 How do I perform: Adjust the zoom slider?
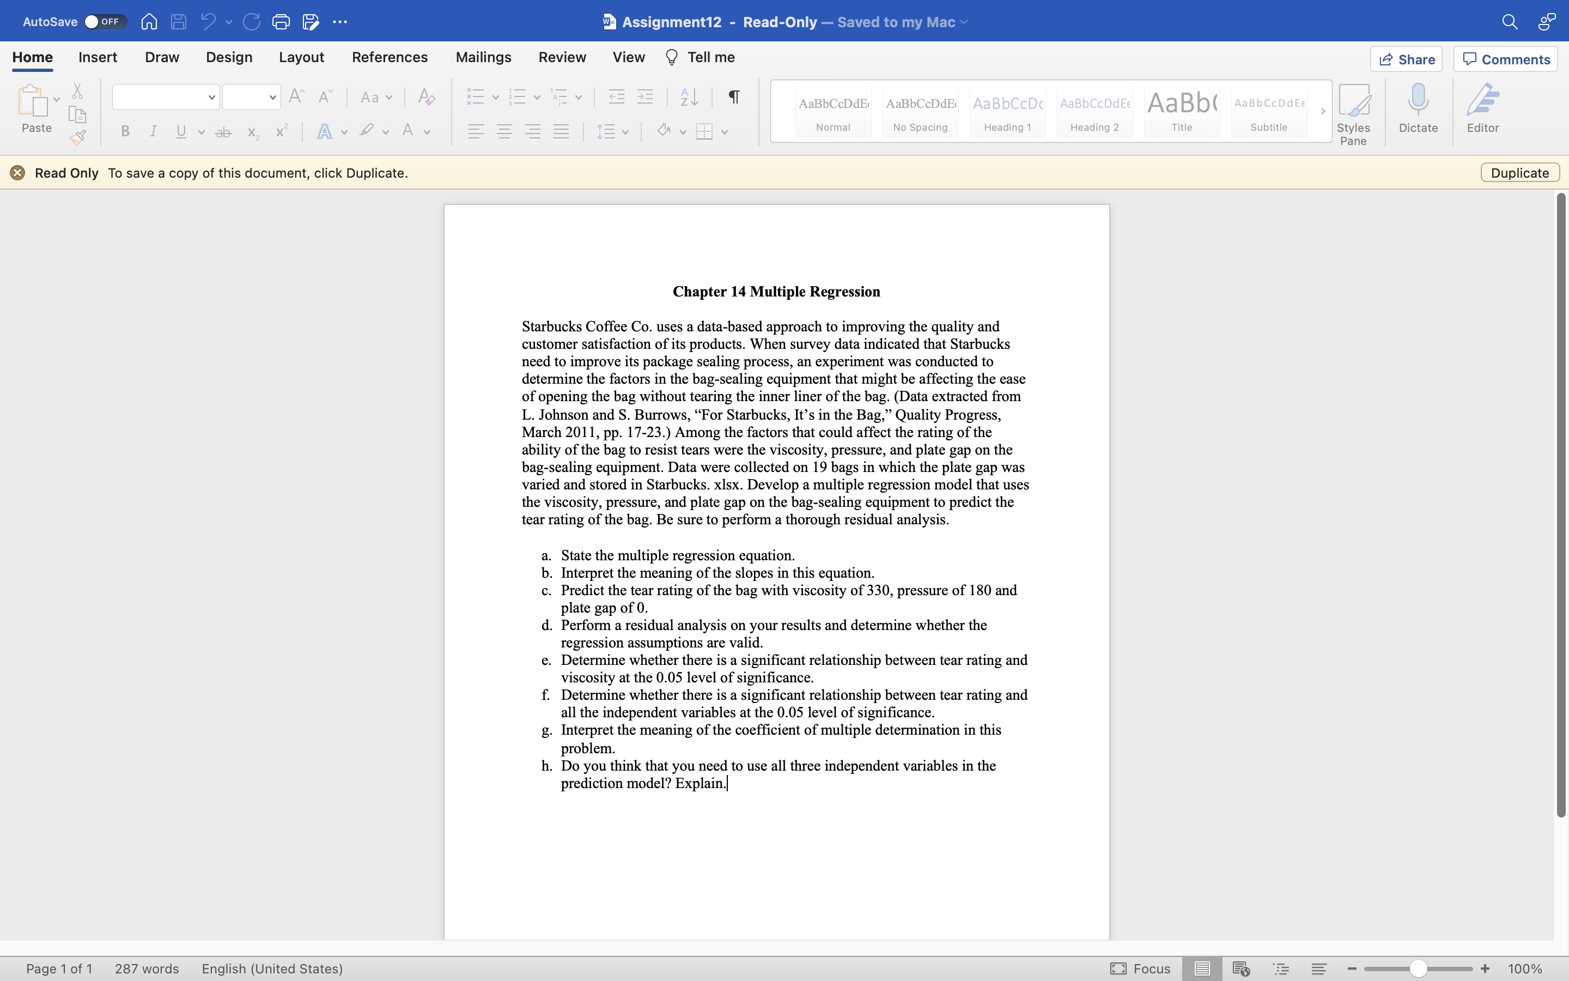tap(1418, 968)
